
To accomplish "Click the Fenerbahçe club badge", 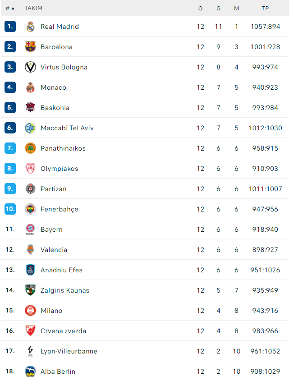I will point(30,209).
